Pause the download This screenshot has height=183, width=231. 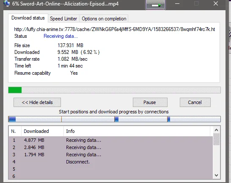(x=150, y=102)
